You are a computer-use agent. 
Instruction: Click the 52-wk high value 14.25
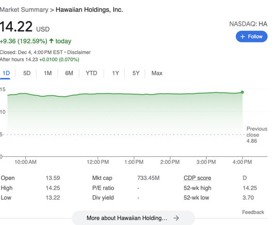click(x=250, y=188)
